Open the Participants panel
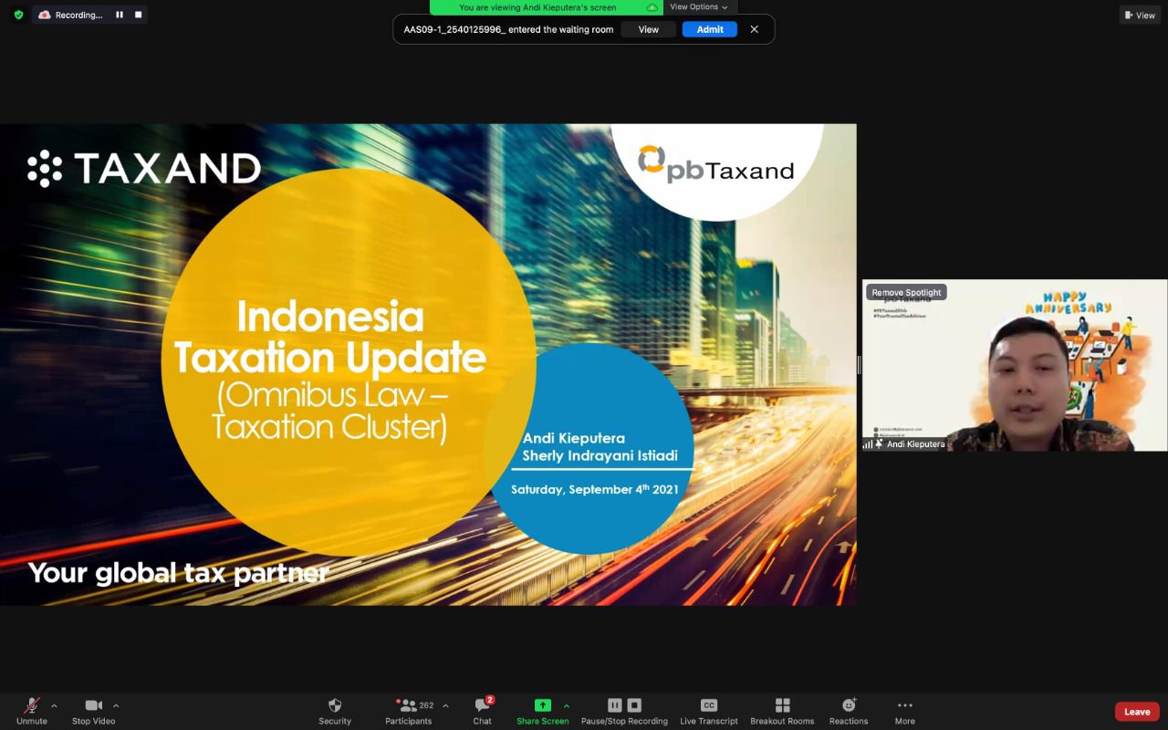1168x730 pixels. tap(409, 711)
